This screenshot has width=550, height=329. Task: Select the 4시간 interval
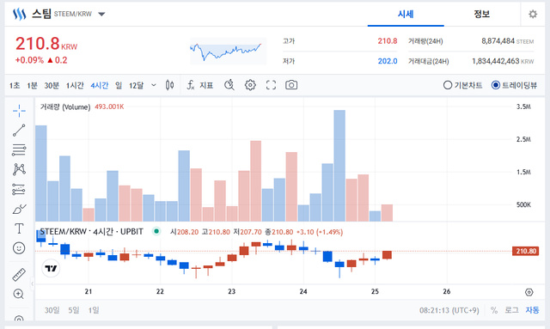100,85
